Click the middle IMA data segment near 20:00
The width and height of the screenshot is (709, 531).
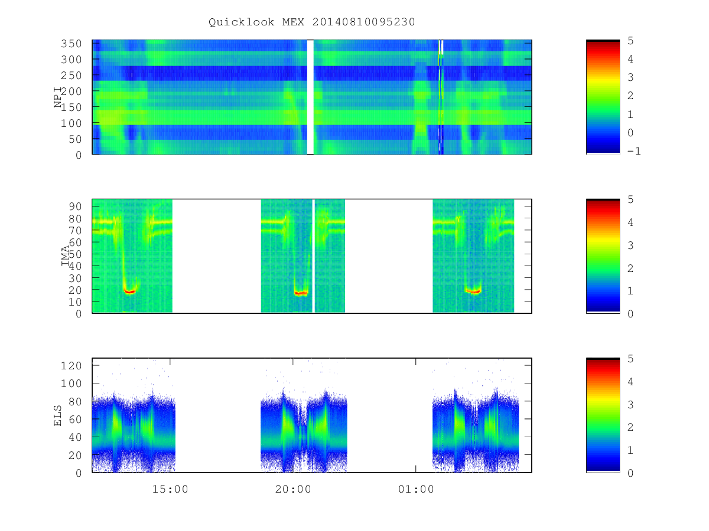pos(303,256)
